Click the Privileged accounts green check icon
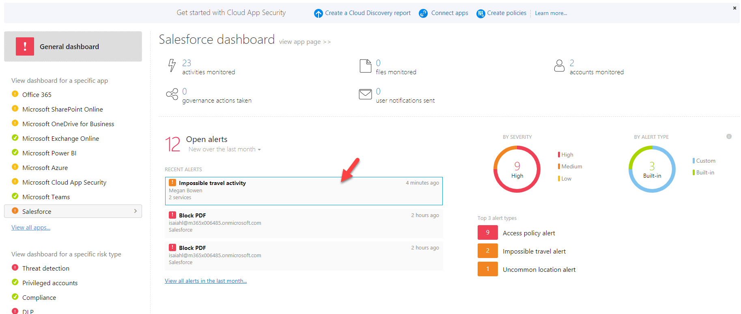The width and height of the screenshot is (741, 314). [15, 282]
